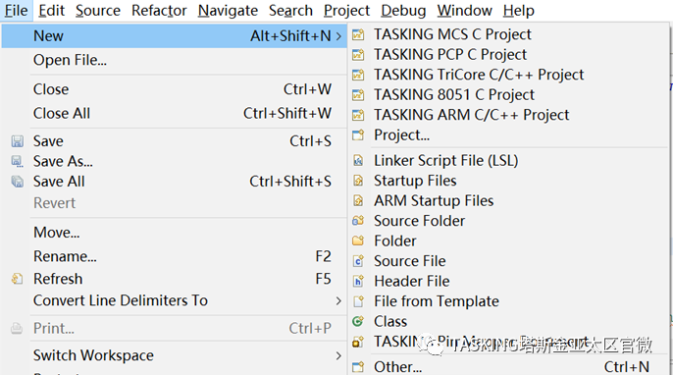
Task: Click the Linker Script File (LSL) icon
Action: pos(358,161)
